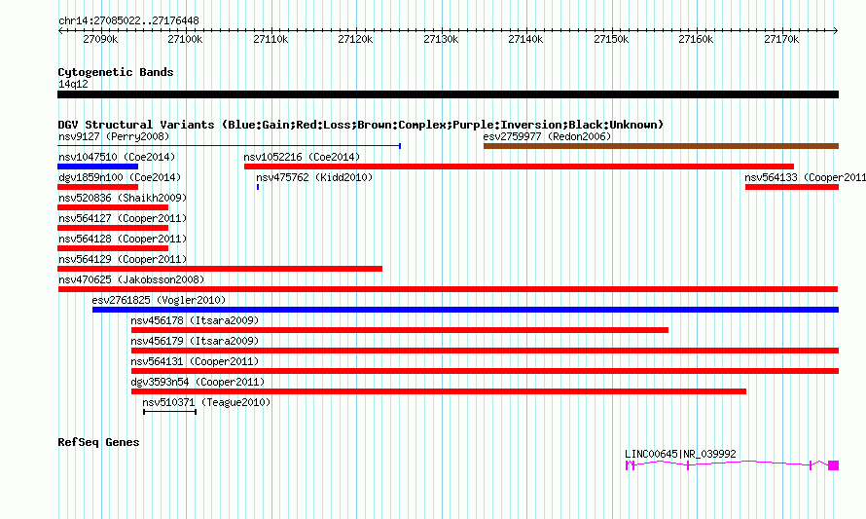Click the 27150k ruler tick label
Screen dimensions: 866x519
(x=611, y=39)
